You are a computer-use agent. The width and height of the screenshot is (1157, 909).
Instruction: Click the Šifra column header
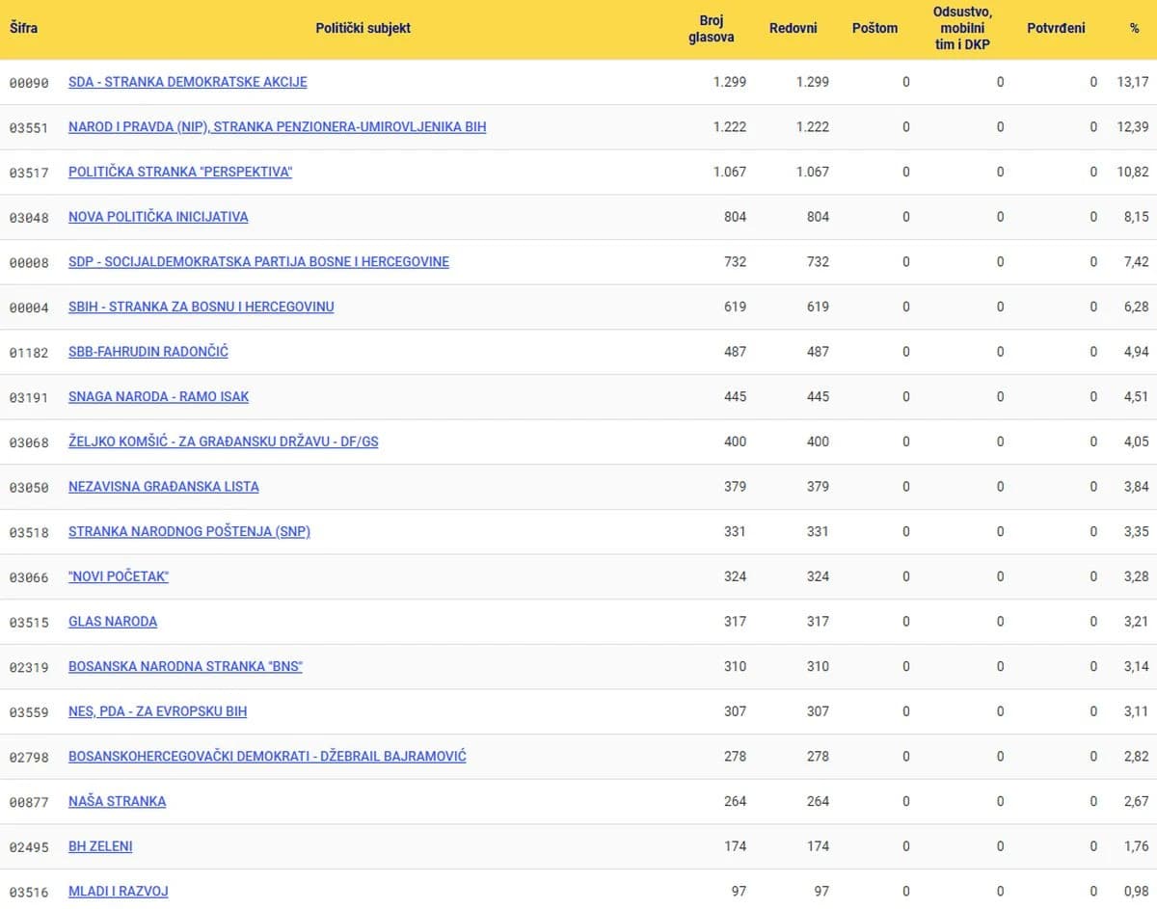click(24, 28)
